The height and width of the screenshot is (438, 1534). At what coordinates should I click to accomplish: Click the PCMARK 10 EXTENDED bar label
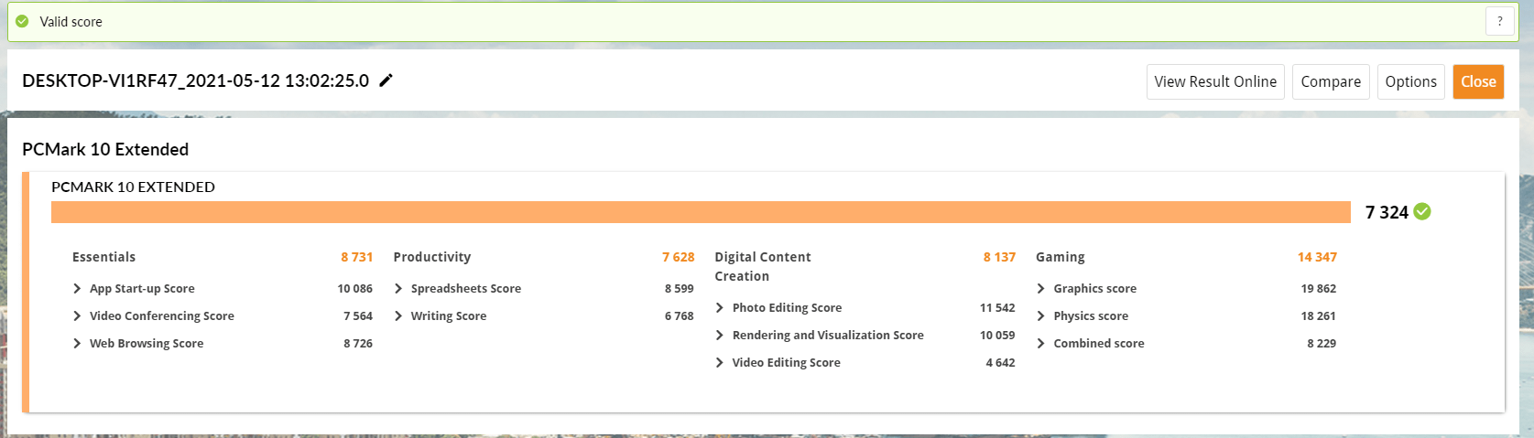point(133,187)
